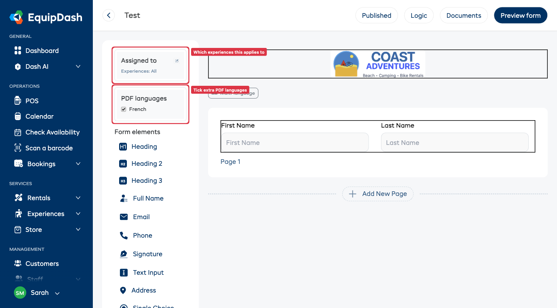Click the Full Name person icon

[x=124, y=199]
